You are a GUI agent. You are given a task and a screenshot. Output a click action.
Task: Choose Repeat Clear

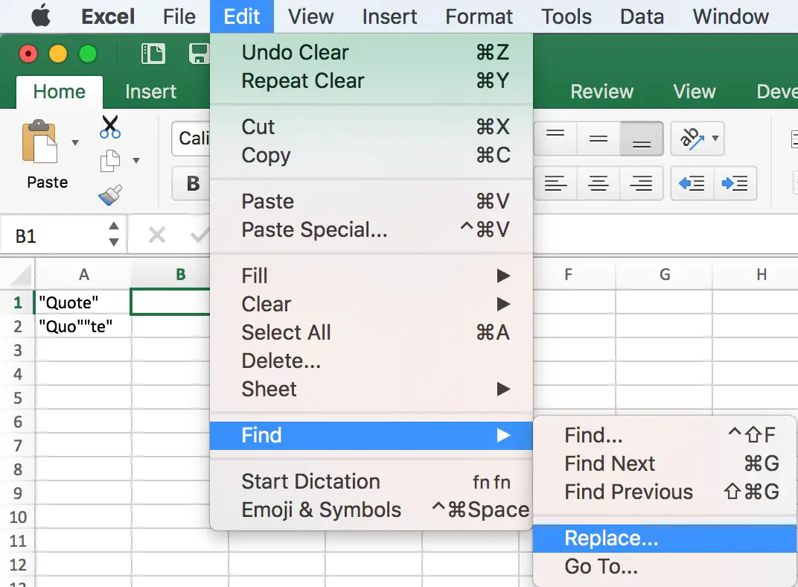coord(371,80)
